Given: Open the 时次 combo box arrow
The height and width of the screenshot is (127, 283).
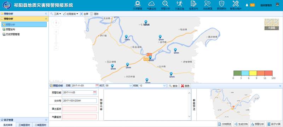Looking at the screenshot, I should point(131,86).
